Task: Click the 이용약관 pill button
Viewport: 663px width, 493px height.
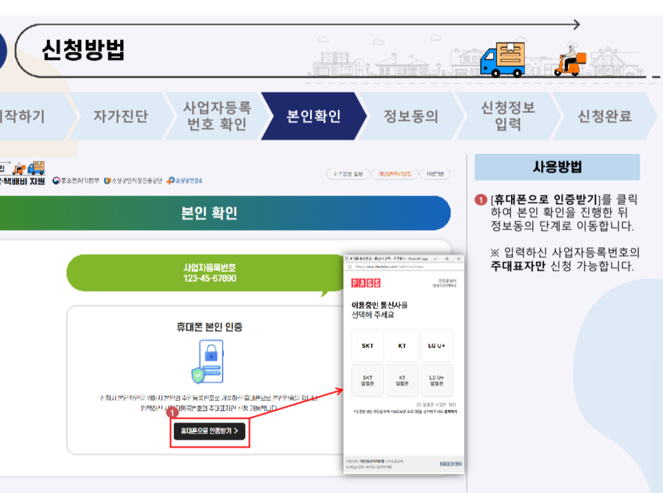Action: coord(435,174)
